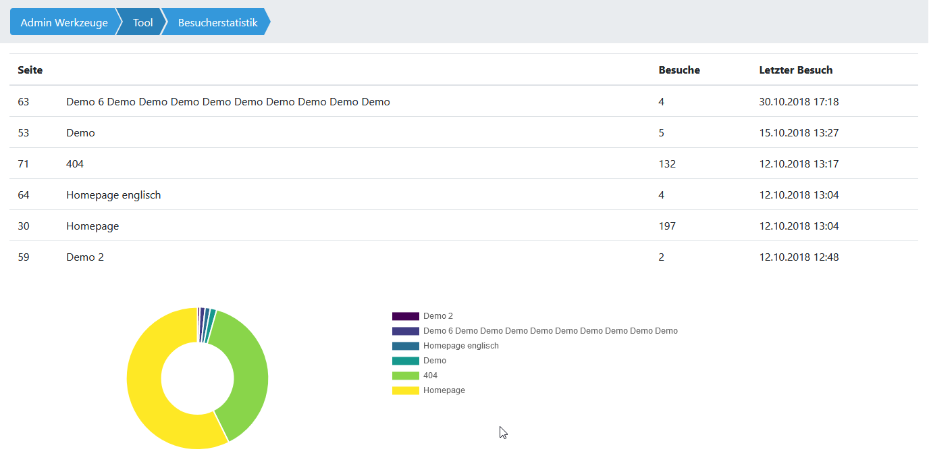Click the visit count 132
This screenshot has width=929, height=462.
coord(667,163)
